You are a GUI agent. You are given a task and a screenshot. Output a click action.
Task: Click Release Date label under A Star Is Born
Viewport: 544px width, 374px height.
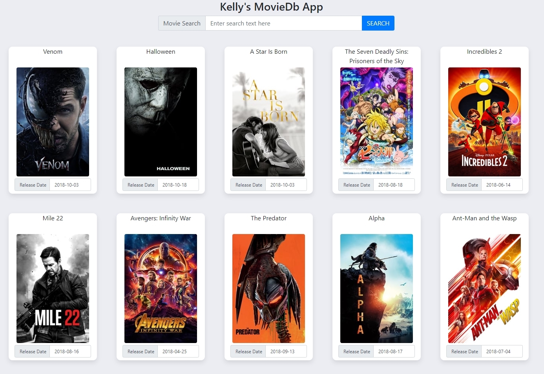(248, 185)
